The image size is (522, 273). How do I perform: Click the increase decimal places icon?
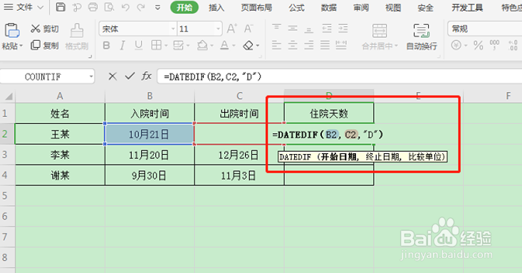(513, 45)
